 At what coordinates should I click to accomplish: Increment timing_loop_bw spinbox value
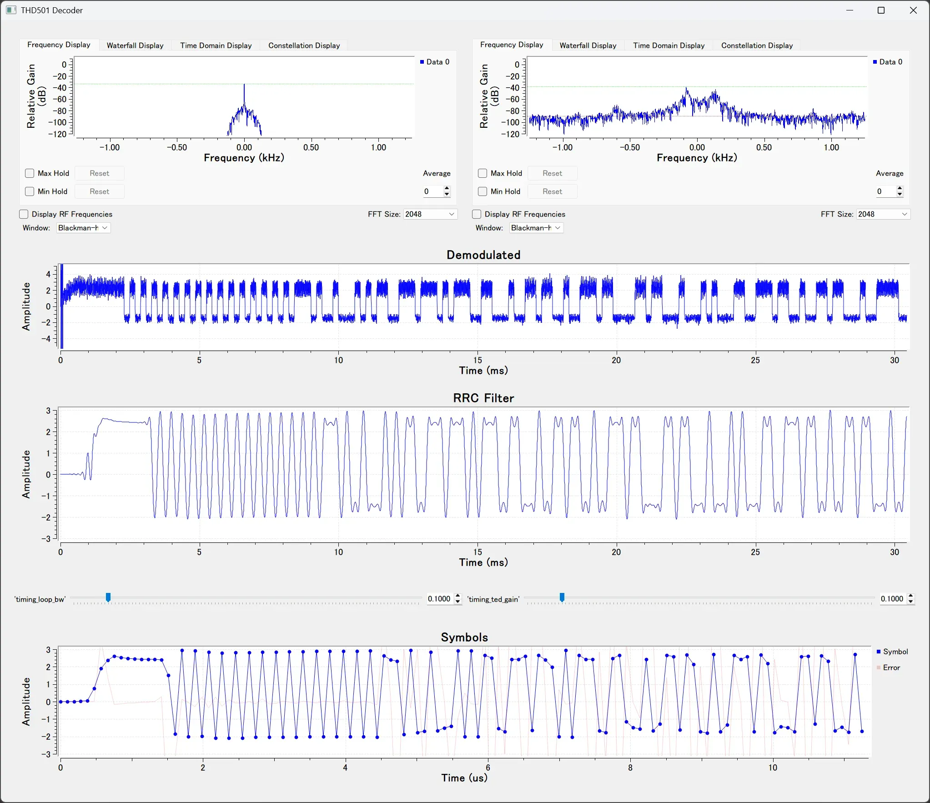click(x=458, y=596)
